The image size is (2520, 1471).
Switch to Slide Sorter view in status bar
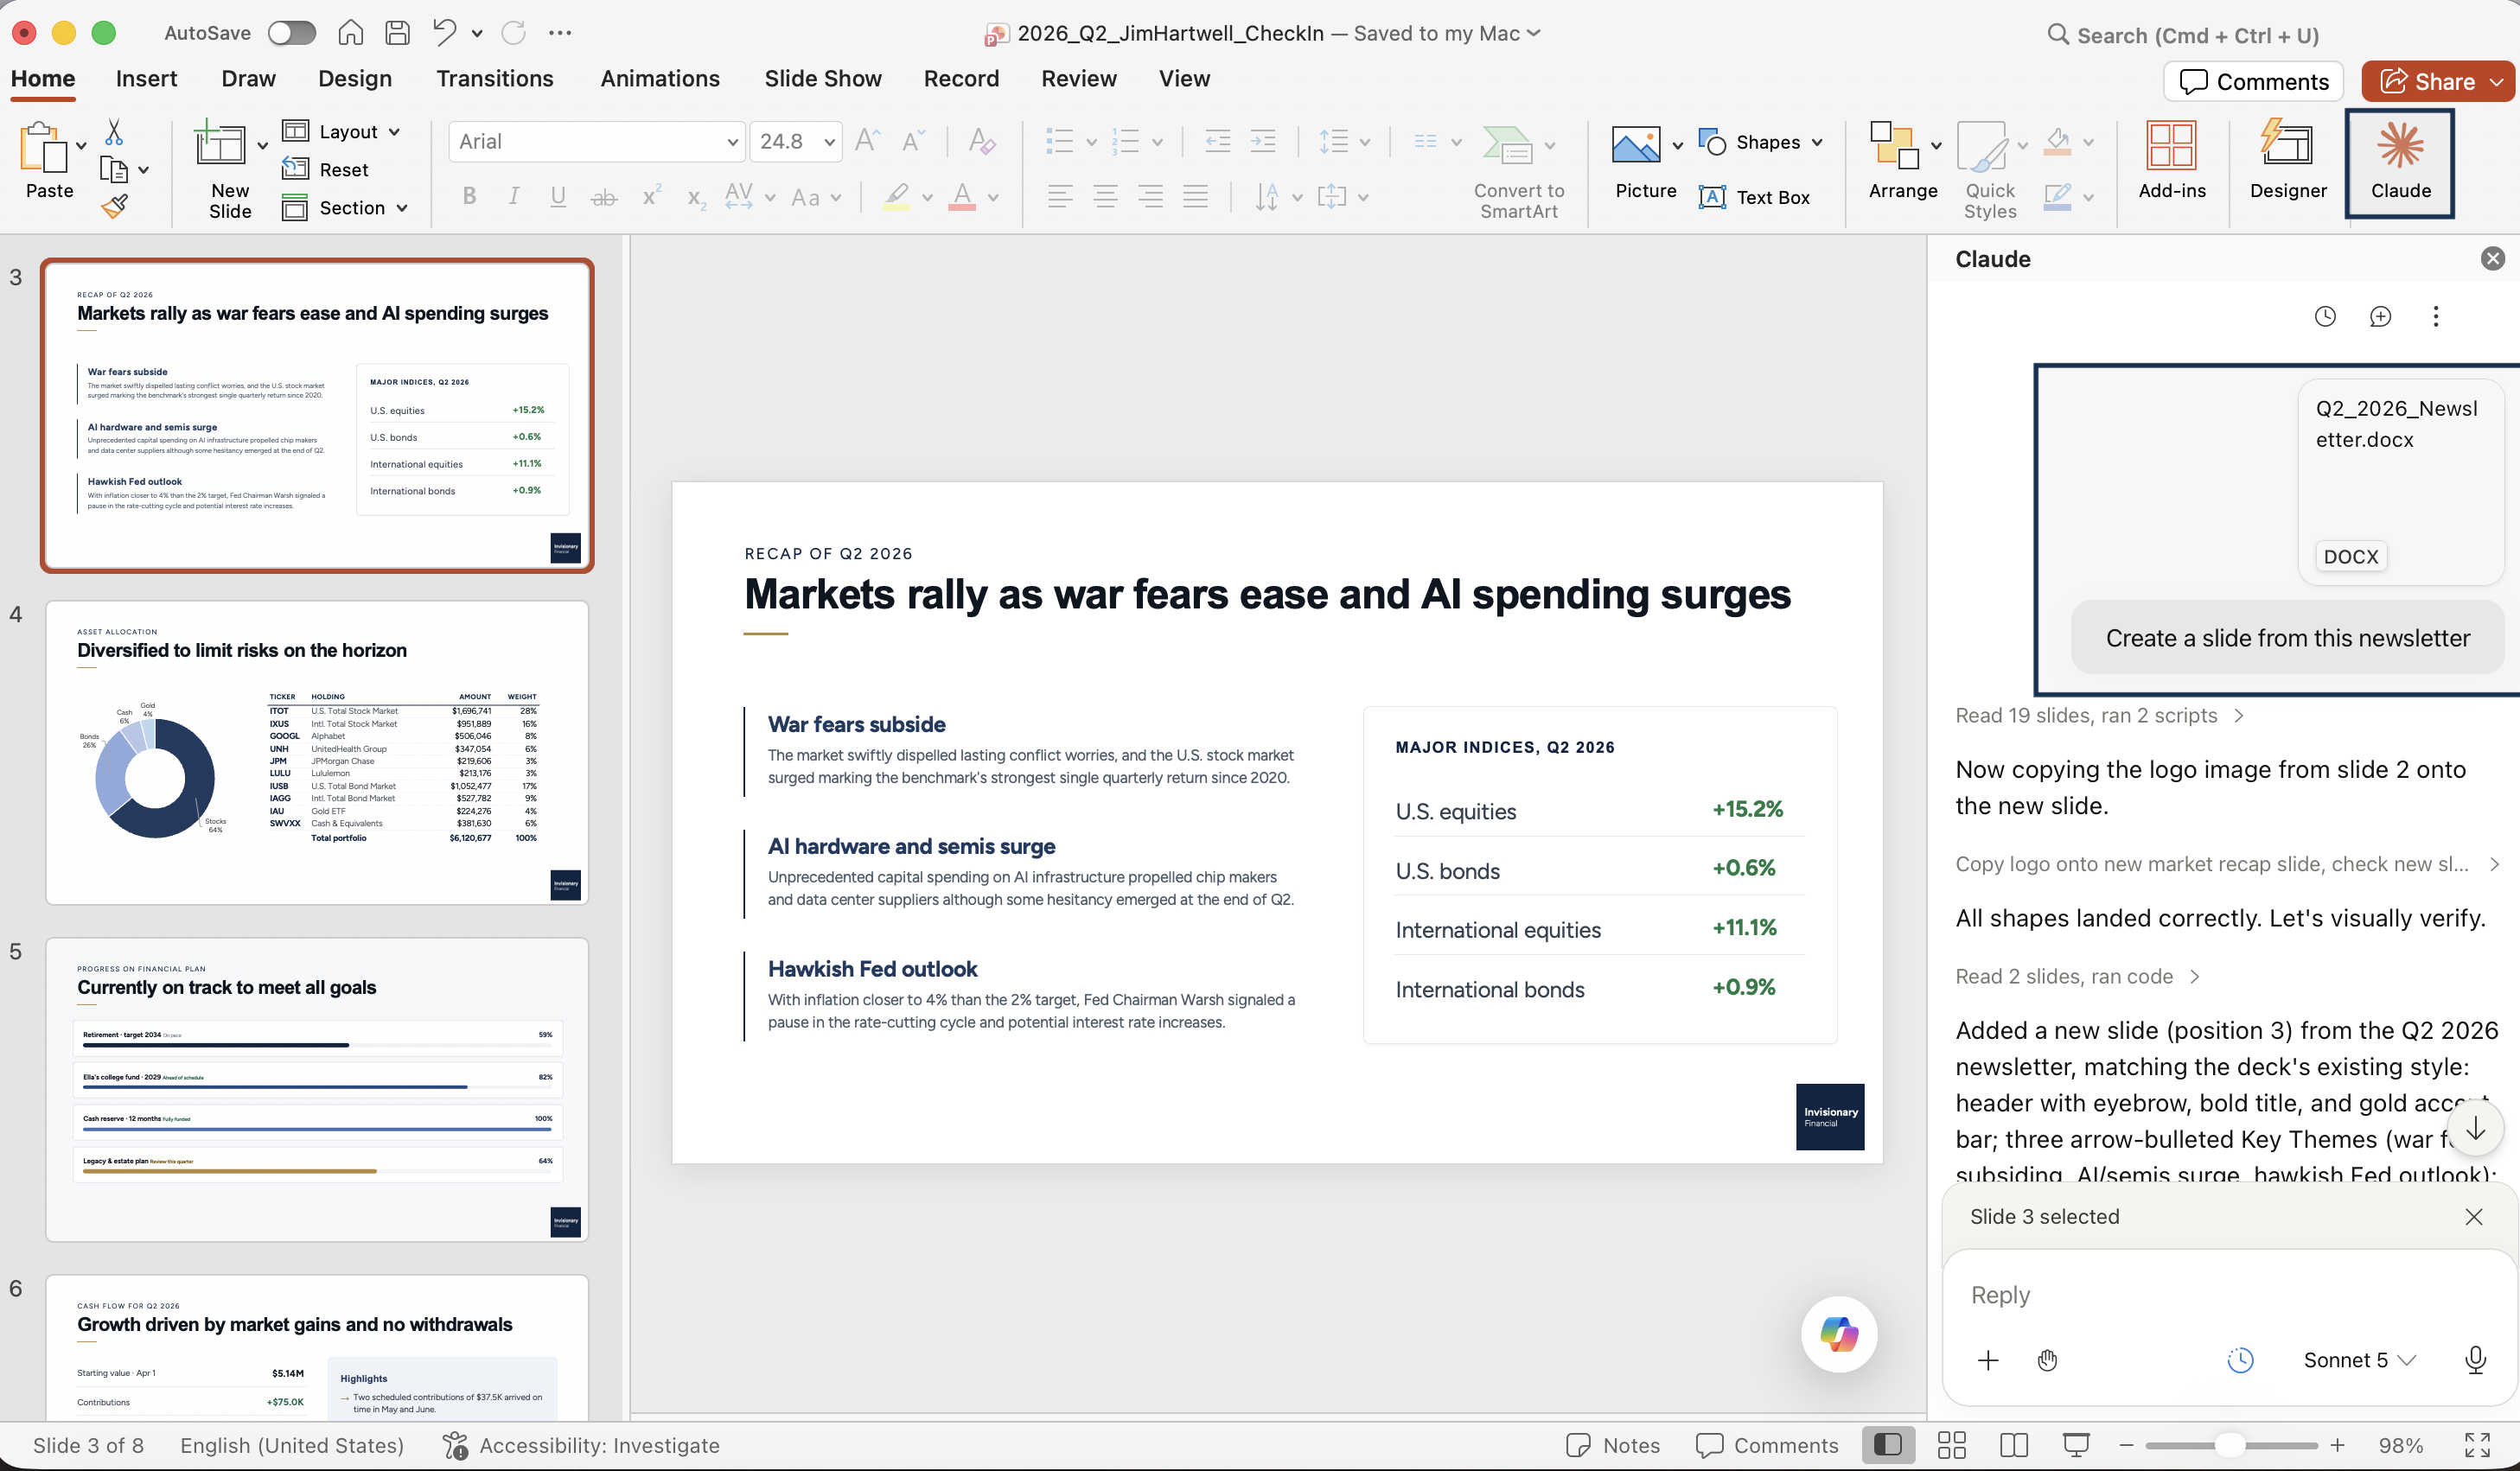tap(1951, 1445)
